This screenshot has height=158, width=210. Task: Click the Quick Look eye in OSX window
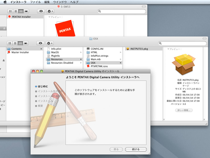click(x=40, y=43)
